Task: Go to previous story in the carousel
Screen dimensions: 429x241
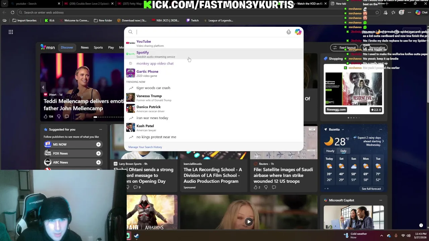Action: (43, 87)
